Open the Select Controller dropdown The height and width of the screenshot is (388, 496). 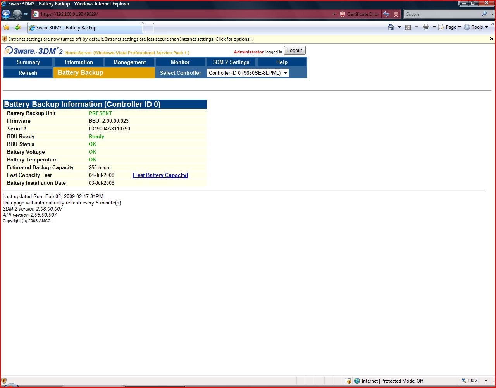[x=248, y=73]
